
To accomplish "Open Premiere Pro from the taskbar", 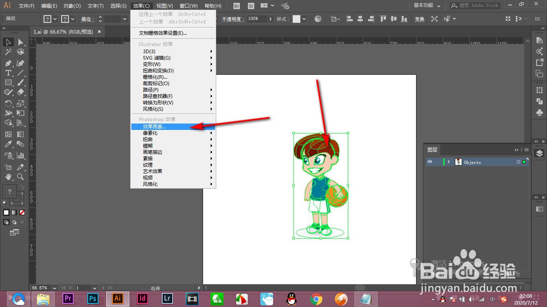I will point(68,298).
